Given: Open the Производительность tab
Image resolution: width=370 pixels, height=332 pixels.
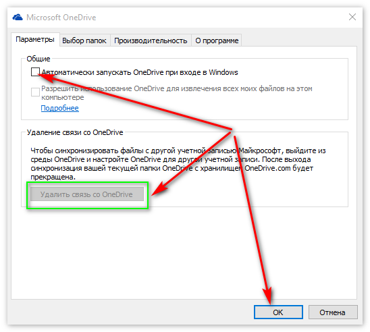Looking at the screenshot, I should tap(151, 40).
